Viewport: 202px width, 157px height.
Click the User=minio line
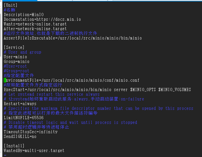[15, 57]
